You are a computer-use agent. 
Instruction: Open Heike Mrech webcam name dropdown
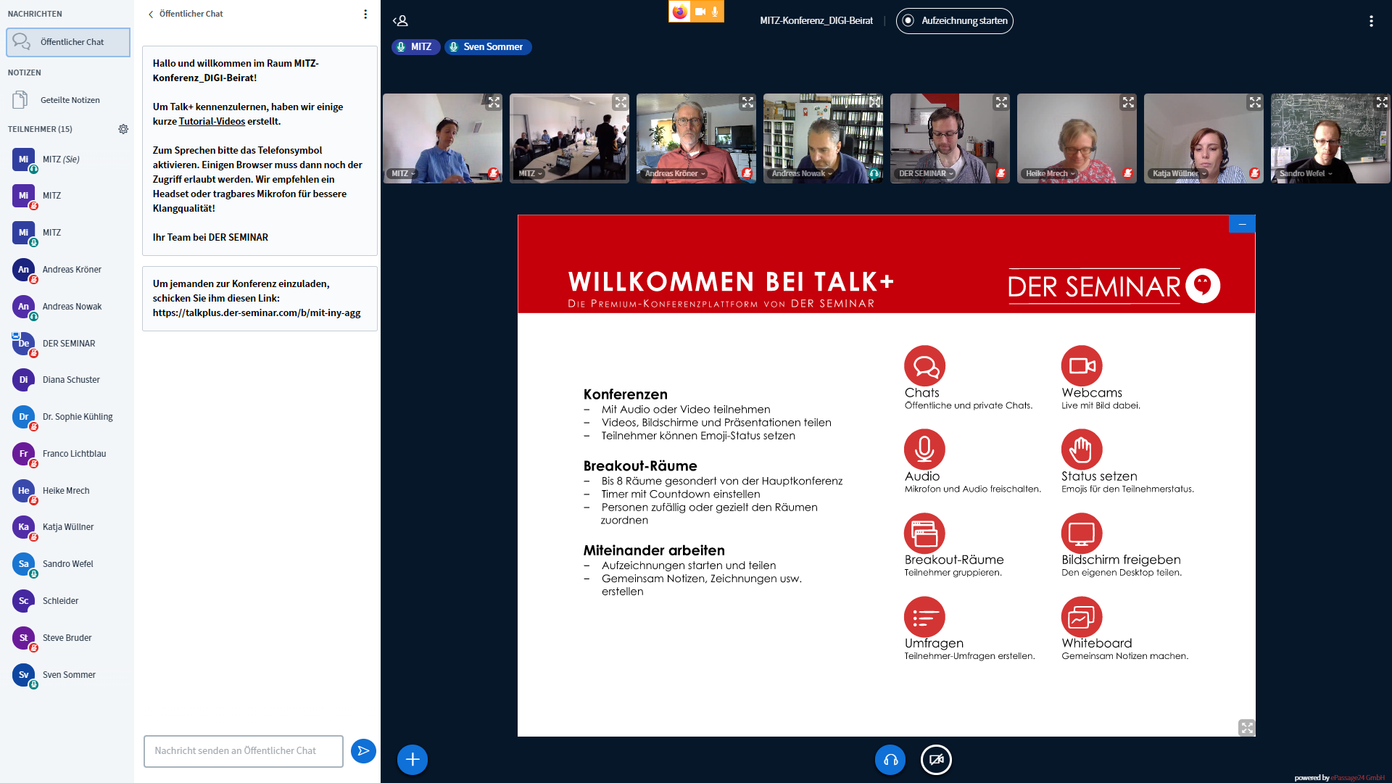pyautogui.click(x=1051, y=174)
